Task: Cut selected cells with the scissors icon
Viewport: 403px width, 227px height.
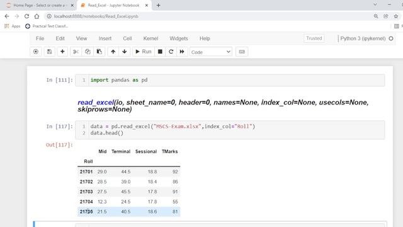Action: (x=76, y=52)
